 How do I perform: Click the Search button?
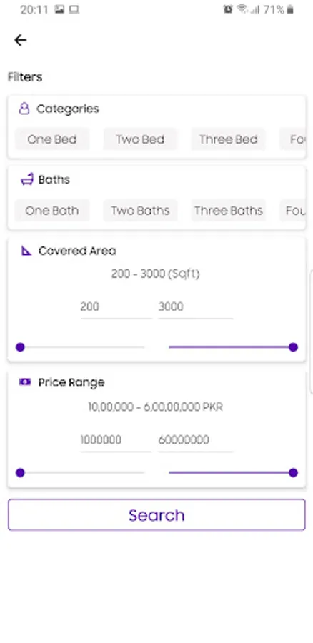pos(156,515)
